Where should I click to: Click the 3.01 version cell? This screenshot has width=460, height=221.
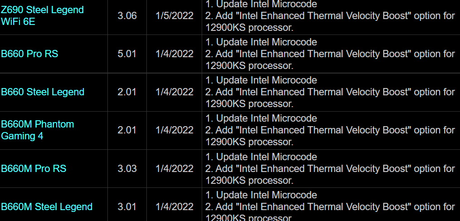coord(127,206)
